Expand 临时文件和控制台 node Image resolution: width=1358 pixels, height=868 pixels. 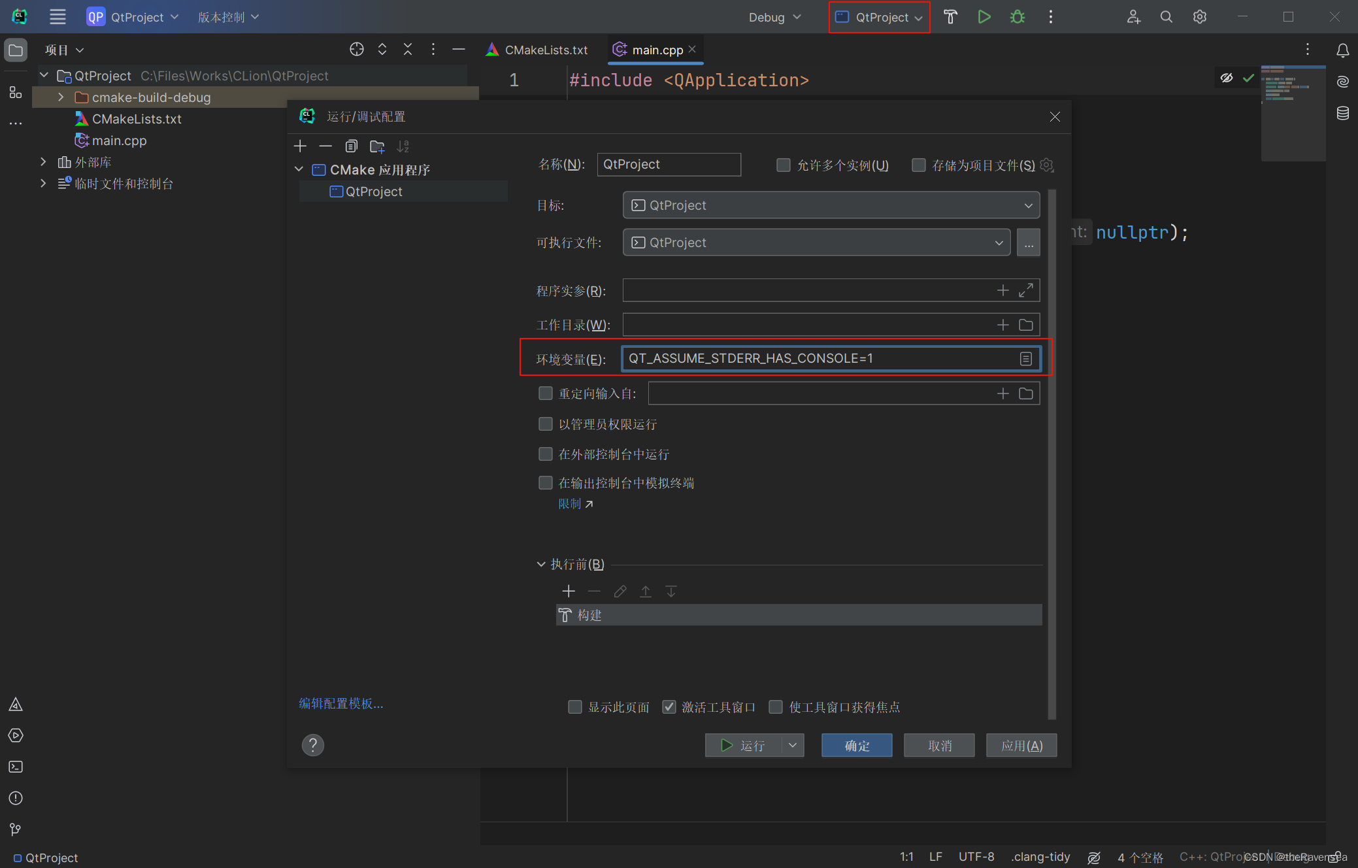click(x=43, y=183)
